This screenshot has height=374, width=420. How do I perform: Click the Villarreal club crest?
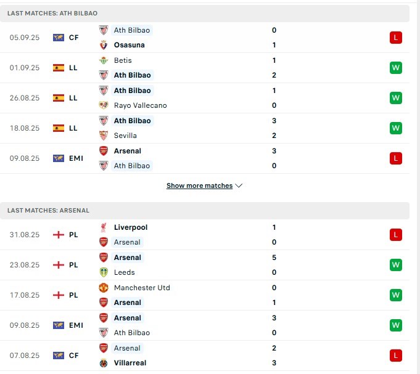[104, 363]
